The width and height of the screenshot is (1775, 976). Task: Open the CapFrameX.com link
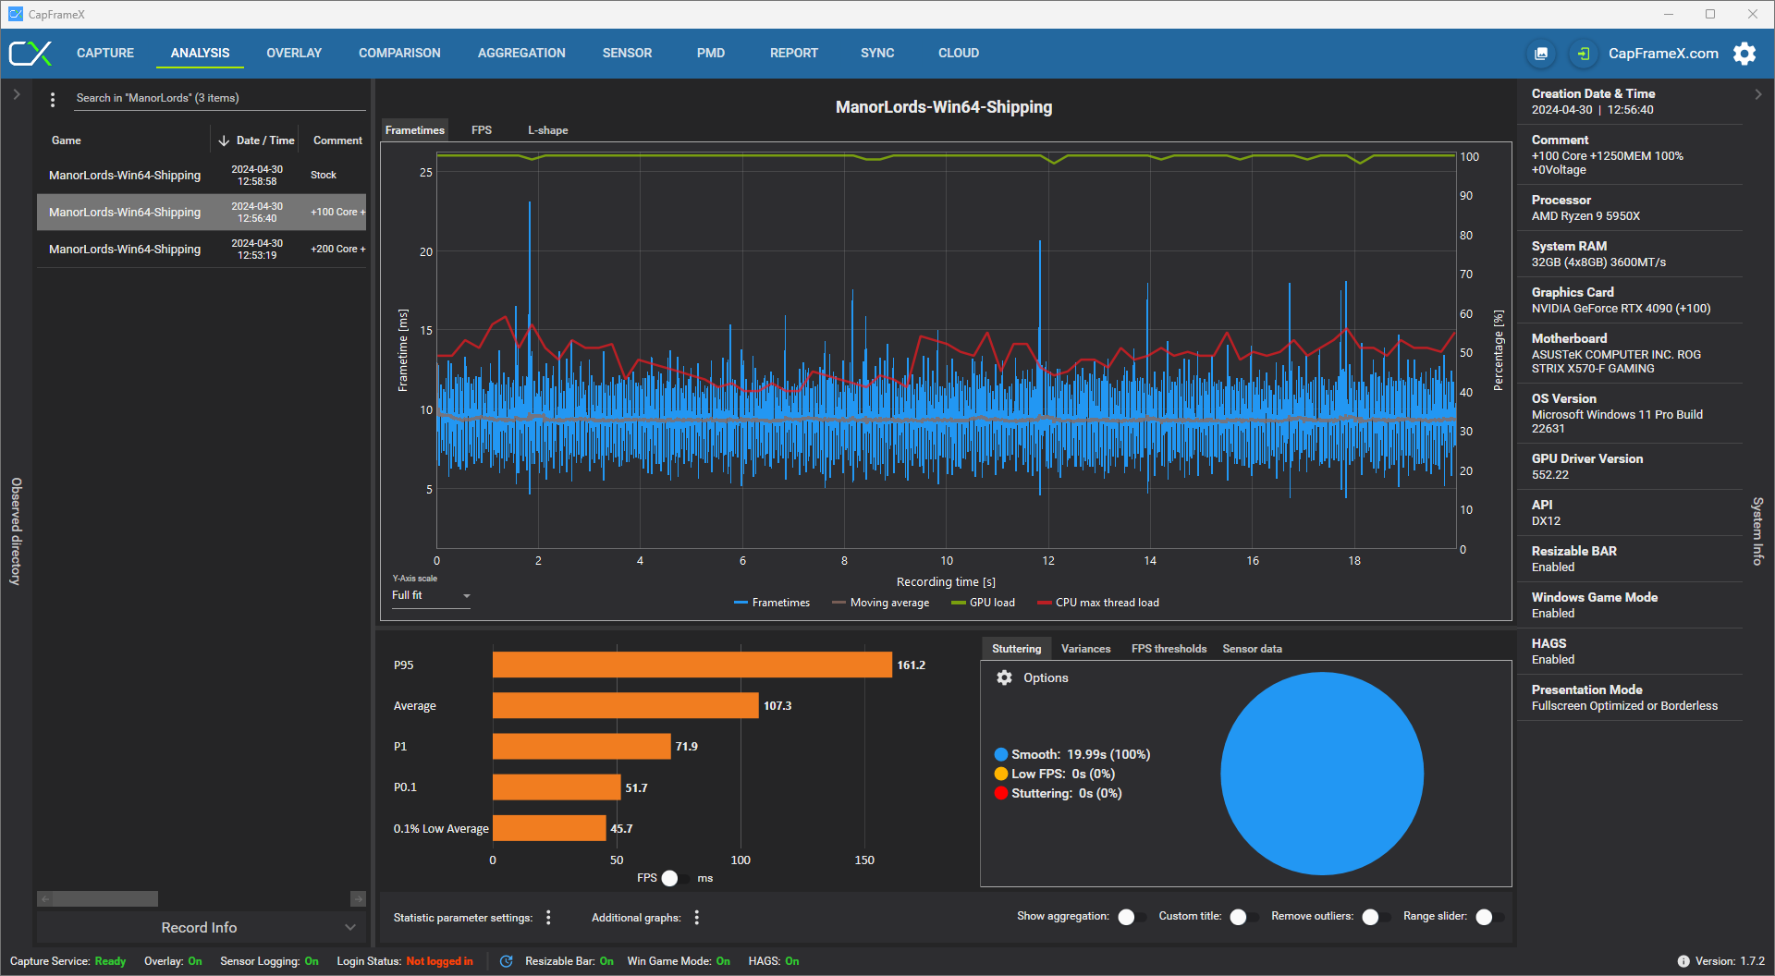1663,54
